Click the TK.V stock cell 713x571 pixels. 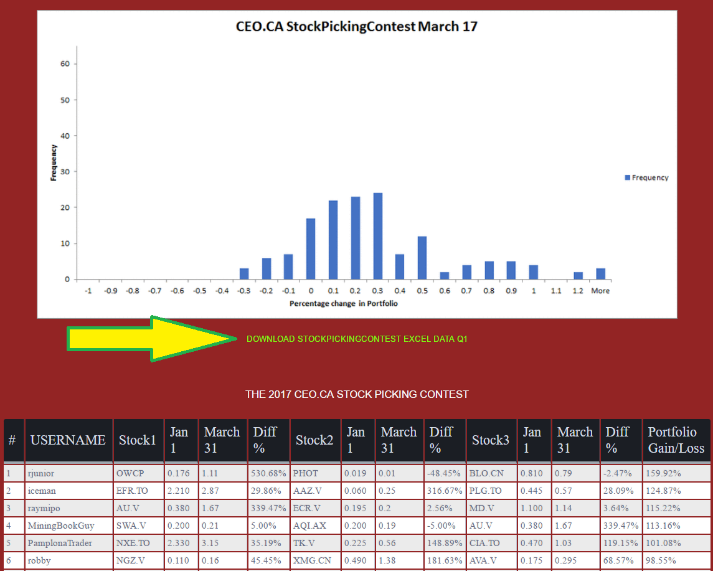pyautogui.click(x=315, y=543)
